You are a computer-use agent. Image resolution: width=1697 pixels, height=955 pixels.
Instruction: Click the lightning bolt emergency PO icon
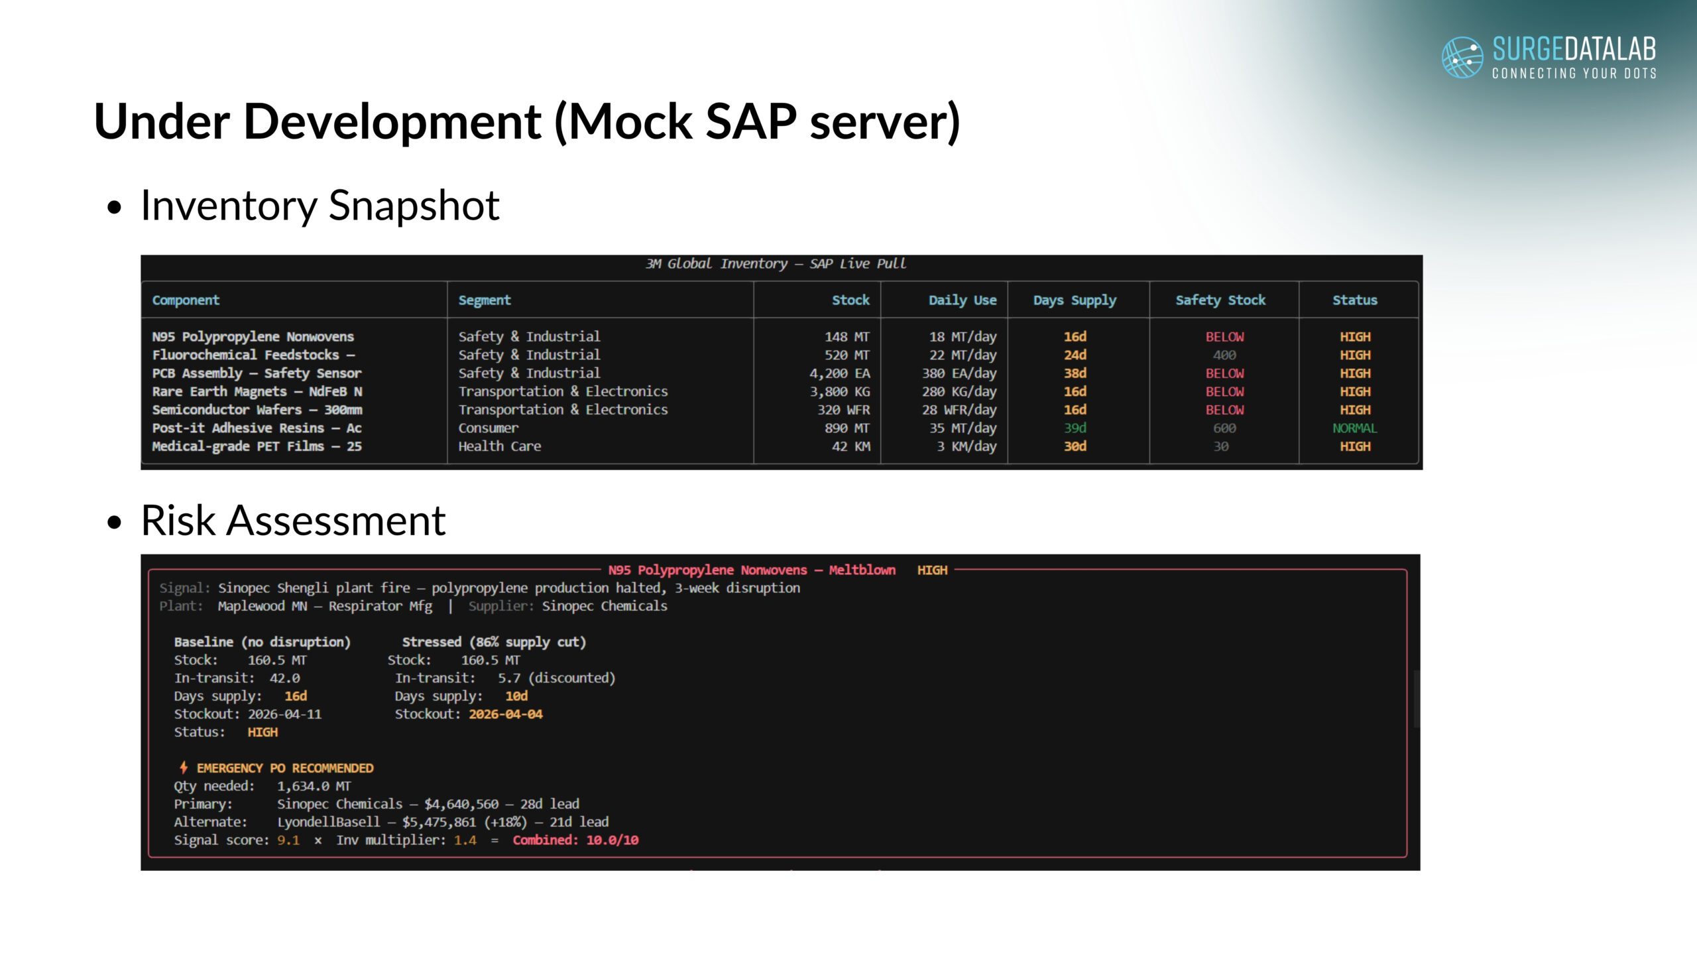click(184, 767)
